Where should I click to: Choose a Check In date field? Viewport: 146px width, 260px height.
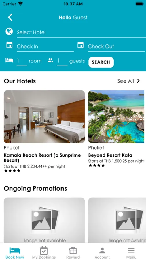click(45, 47)
